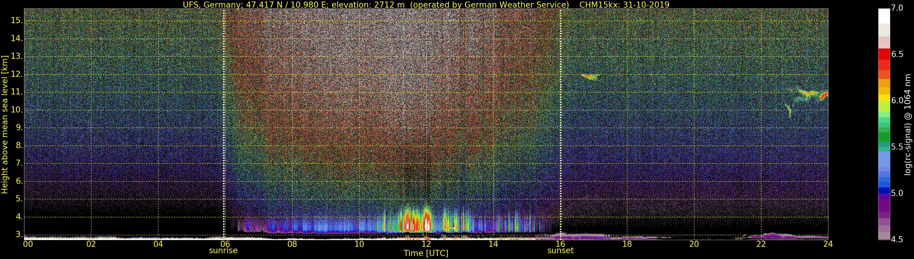The width and height of the screenshot is (914, 259).
Task: Click the '6.0' colorbar tick label
Action: point(897,101)
